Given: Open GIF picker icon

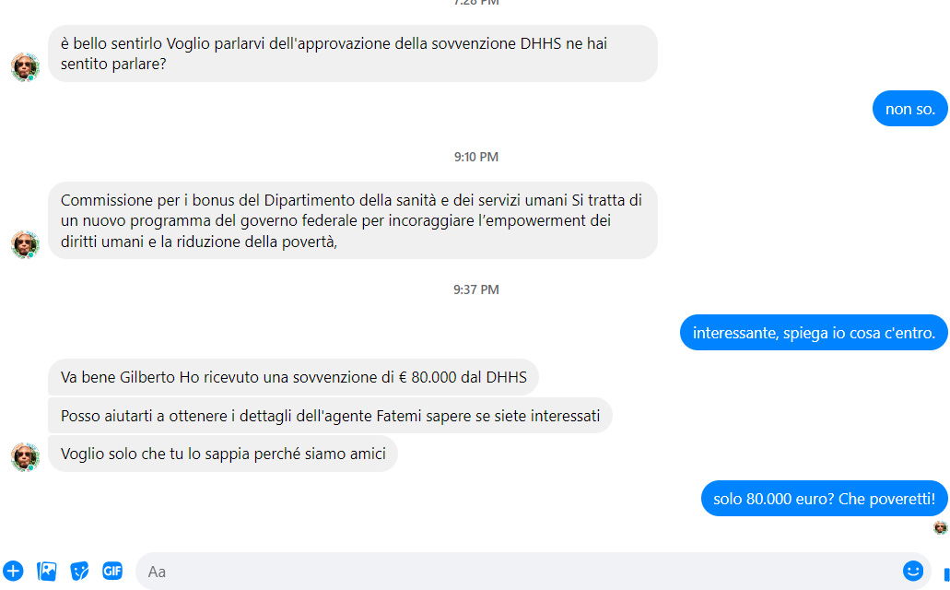Looking at the screenshot, I should (112, 571).
